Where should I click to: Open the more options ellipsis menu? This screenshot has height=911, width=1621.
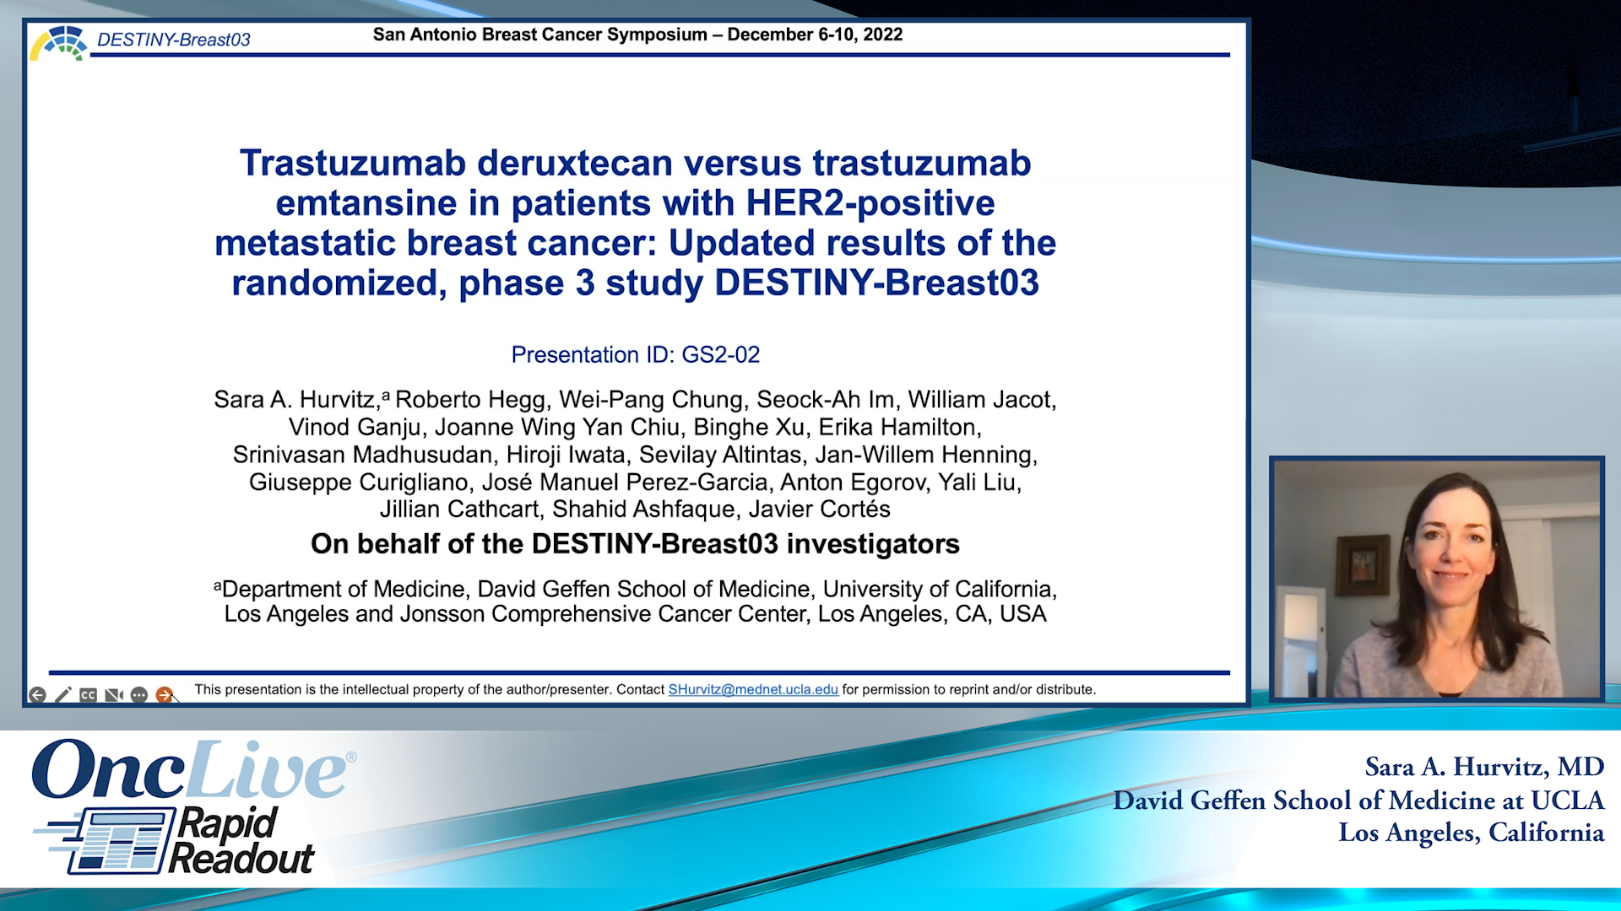(x=139, y=695)
